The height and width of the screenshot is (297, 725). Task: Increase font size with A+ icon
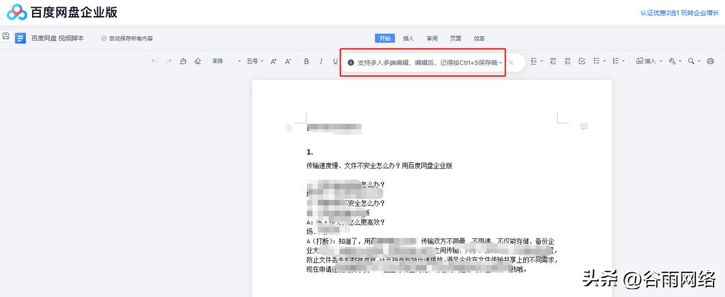coord(273,61)
